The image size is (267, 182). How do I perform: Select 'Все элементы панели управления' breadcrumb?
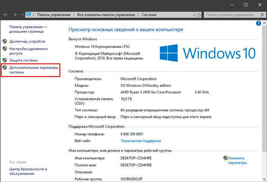[106, 15]
